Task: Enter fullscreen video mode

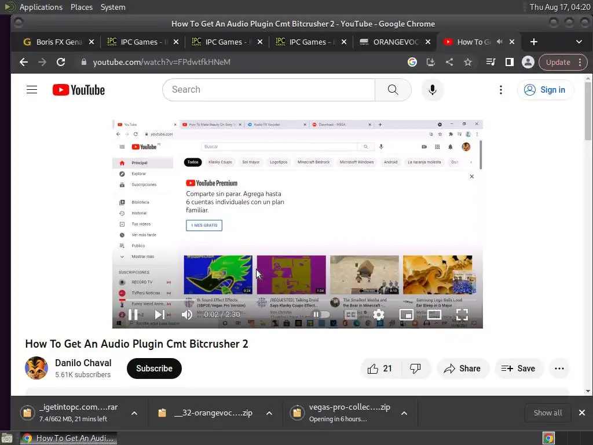Action: coord(462,315)
